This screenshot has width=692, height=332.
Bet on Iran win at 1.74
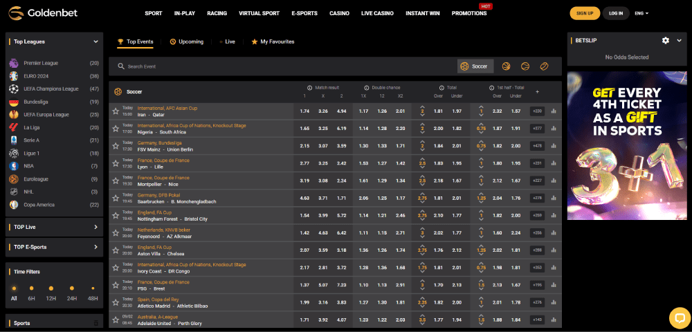coord(304,111)
